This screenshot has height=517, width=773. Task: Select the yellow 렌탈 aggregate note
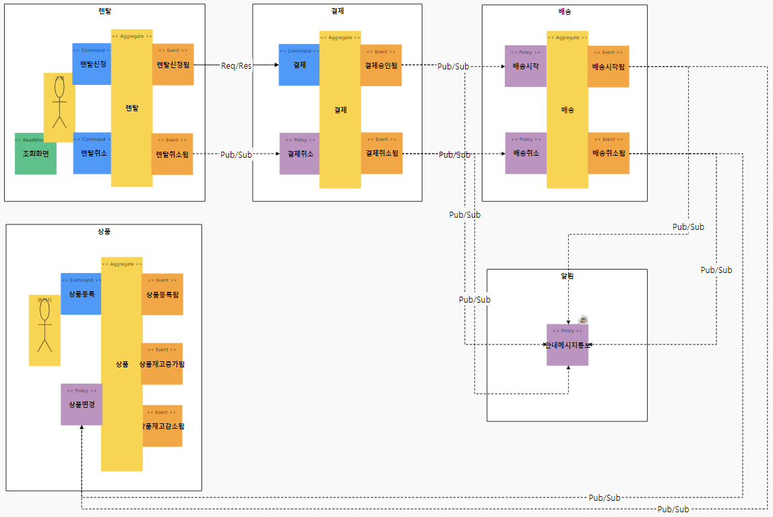[x=131, y=108]
